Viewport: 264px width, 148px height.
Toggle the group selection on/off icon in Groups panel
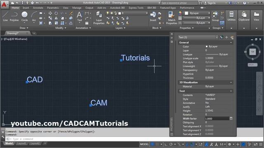pyautogui.click(x=222, y=23)
